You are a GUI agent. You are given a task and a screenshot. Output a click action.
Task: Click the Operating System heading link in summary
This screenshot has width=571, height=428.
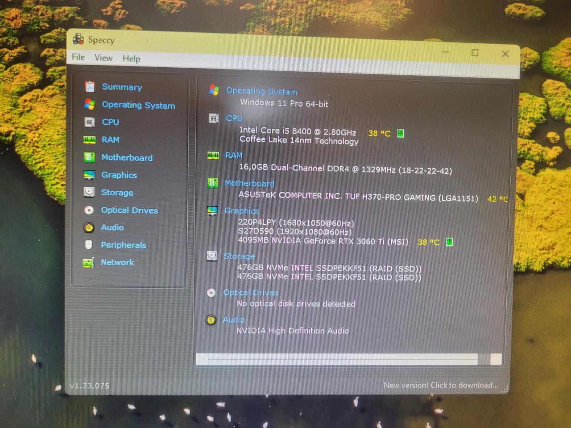tap(261, 91)
